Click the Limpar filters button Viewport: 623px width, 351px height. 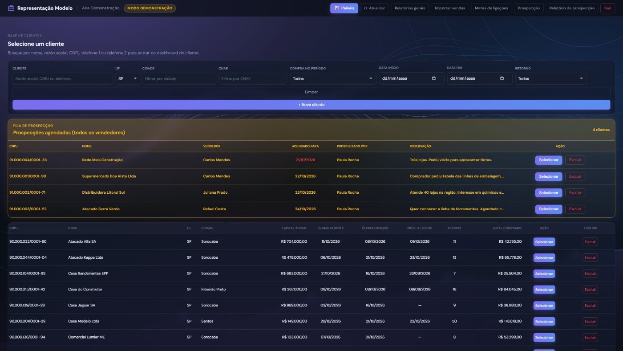[311, 92]
